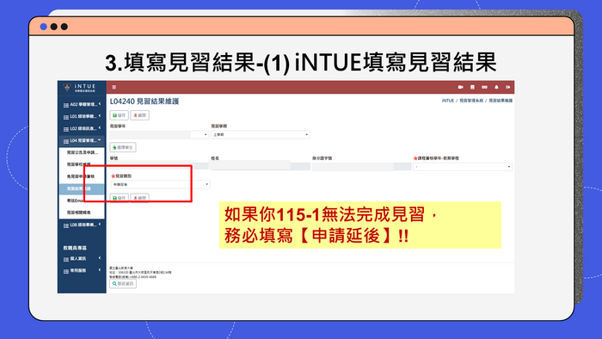Click the "L04240 見習結果維護" page heading
Screen dimensions: 602x339
click(144, 102)
